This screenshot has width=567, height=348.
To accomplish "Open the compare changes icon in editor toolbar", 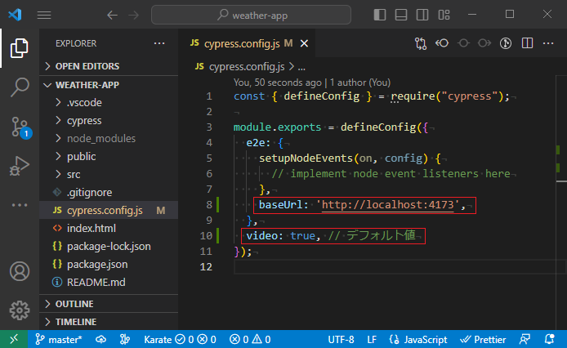I will (421, 43).
